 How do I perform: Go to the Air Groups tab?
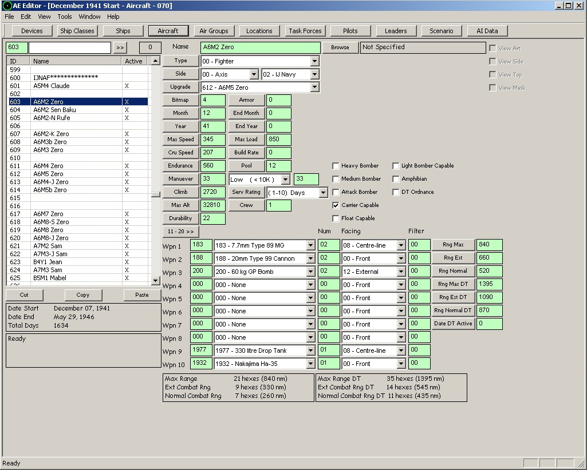click(214, 31)
